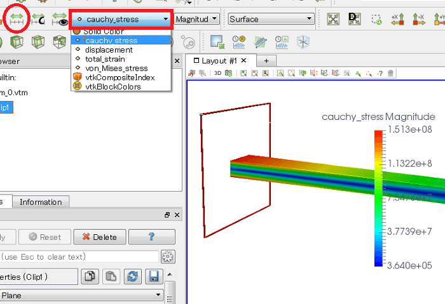
Task: Open the cauchy_stress coloring dropdown
Action: coord(121,19)
